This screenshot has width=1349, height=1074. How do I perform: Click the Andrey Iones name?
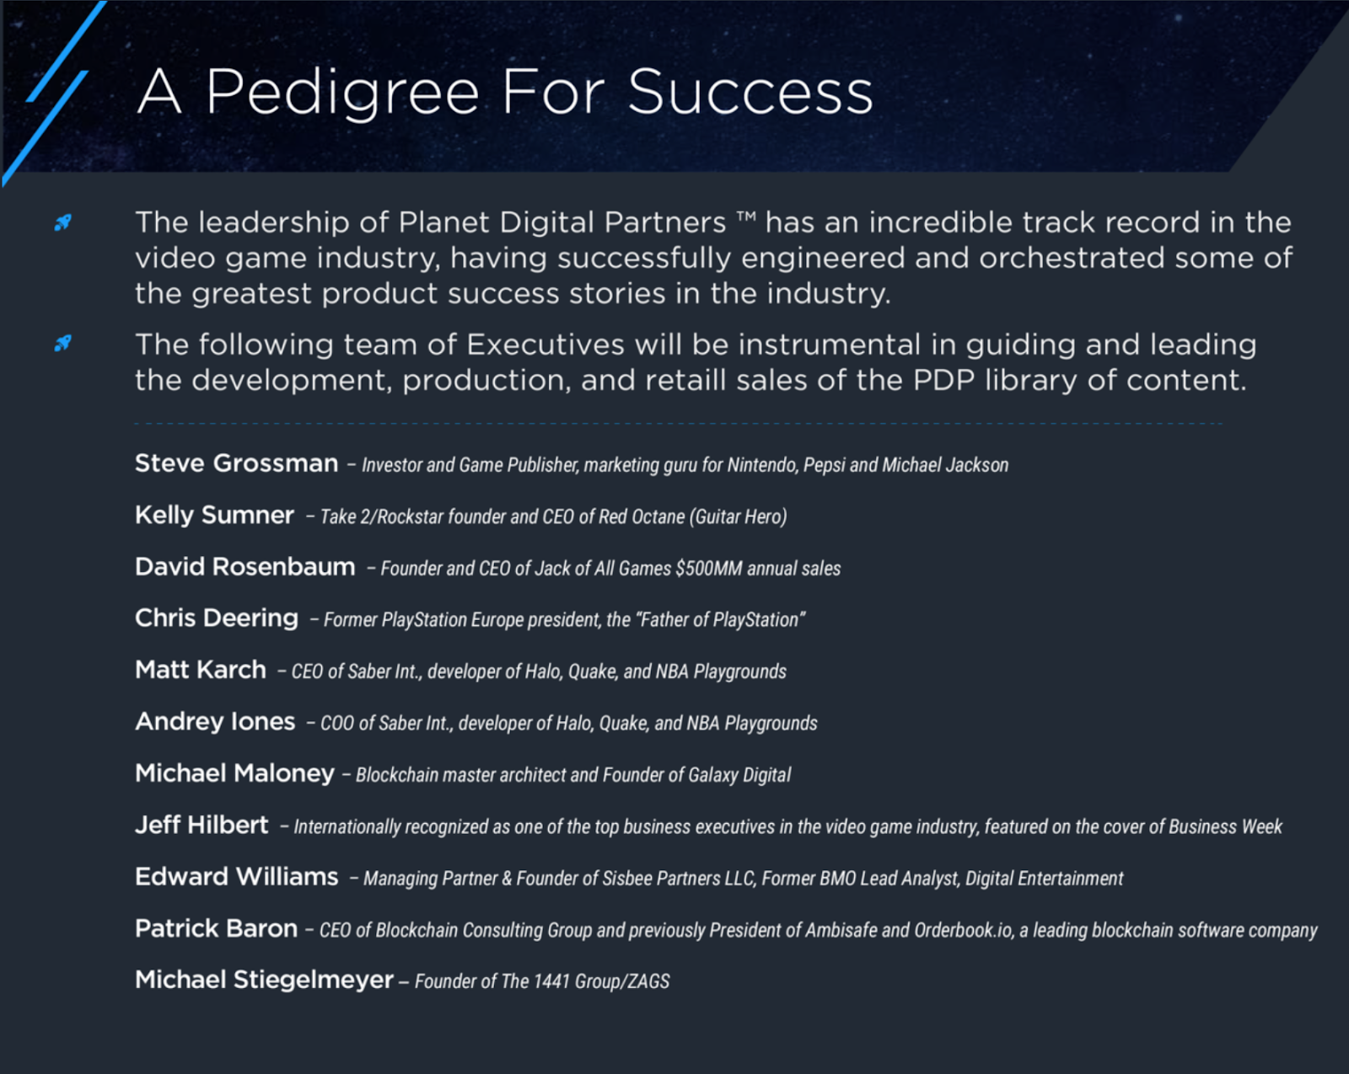(215, 722)
